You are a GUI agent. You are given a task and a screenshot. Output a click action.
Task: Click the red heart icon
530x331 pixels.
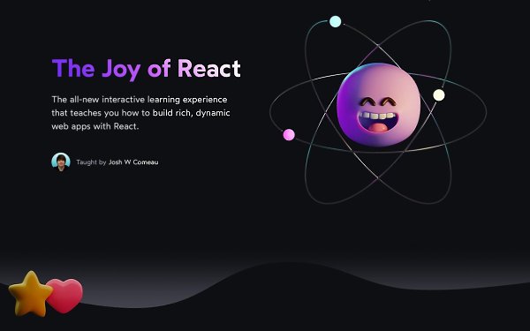[64, 295]
